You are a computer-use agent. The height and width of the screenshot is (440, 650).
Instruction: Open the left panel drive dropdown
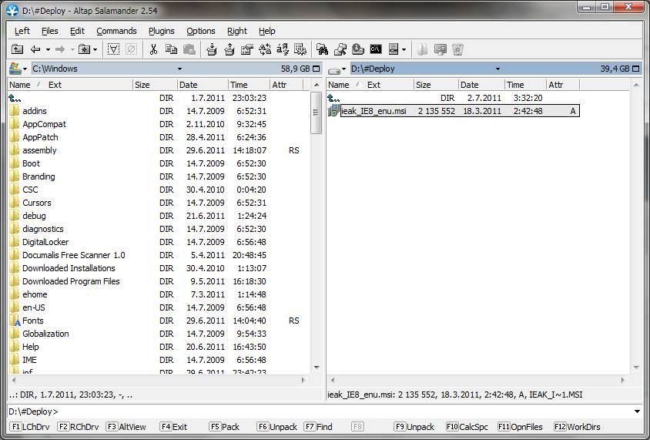18,69
